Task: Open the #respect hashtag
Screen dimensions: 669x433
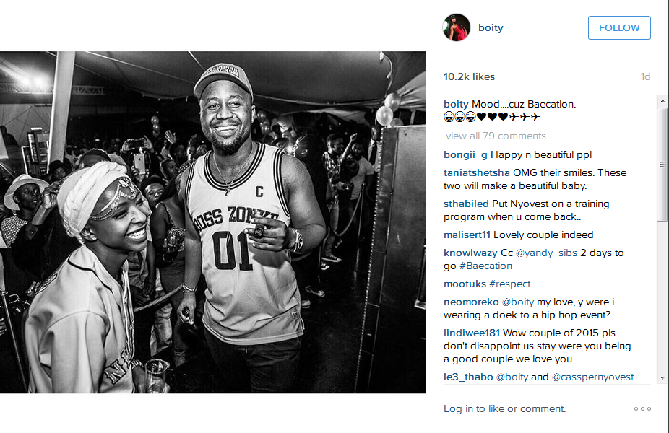Action: pos(510,284)
